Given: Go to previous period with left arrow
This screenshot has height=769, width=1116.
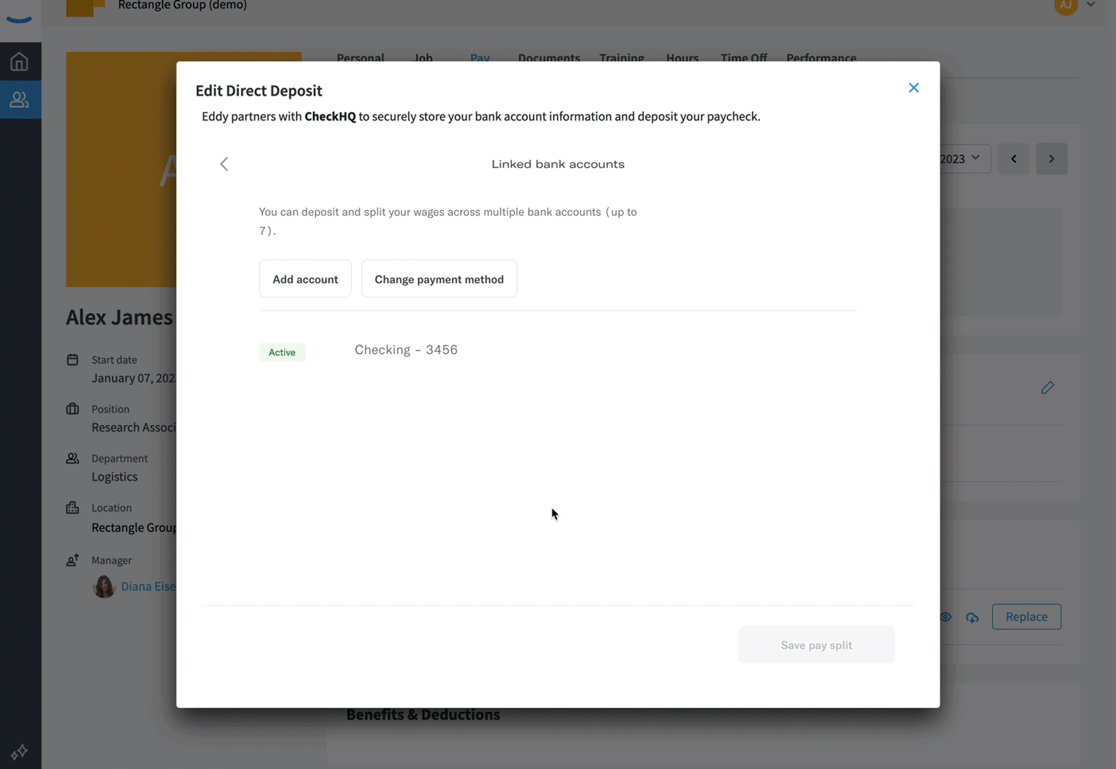Looking at the screenshot, I should 1013,159.
